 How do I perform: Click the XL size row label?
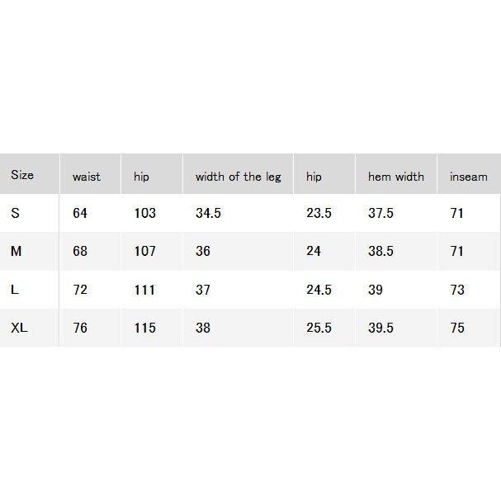coord(19,328)
